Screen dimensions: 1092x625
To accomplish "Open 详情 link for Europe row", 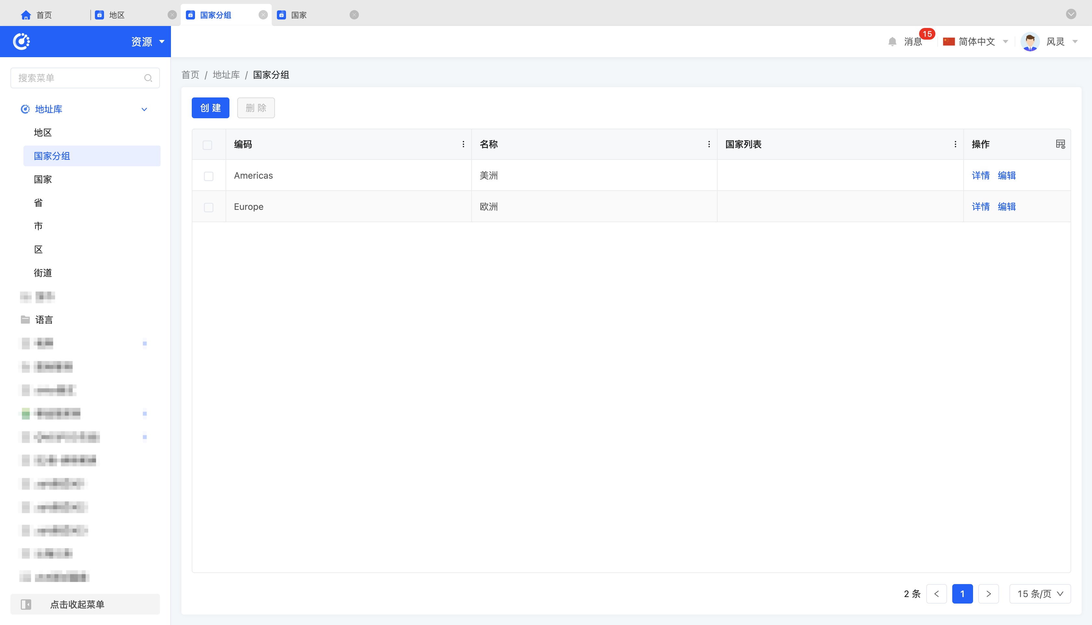I will pos(980,207).
